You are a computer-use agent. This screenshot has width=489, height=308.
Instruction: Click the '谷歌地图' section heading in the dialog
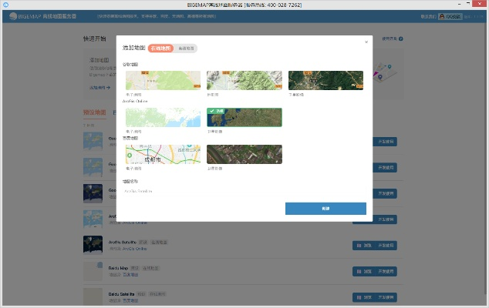pyautogui.click(x=130, y=64)
